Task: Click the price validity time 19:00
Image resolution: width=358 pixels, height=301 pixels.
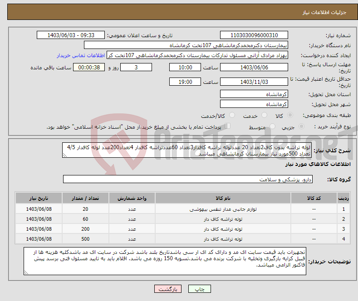Action: 185,82
